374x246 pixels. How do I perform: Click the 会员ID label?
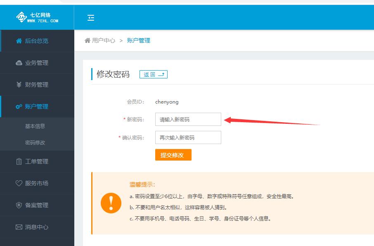135,102
